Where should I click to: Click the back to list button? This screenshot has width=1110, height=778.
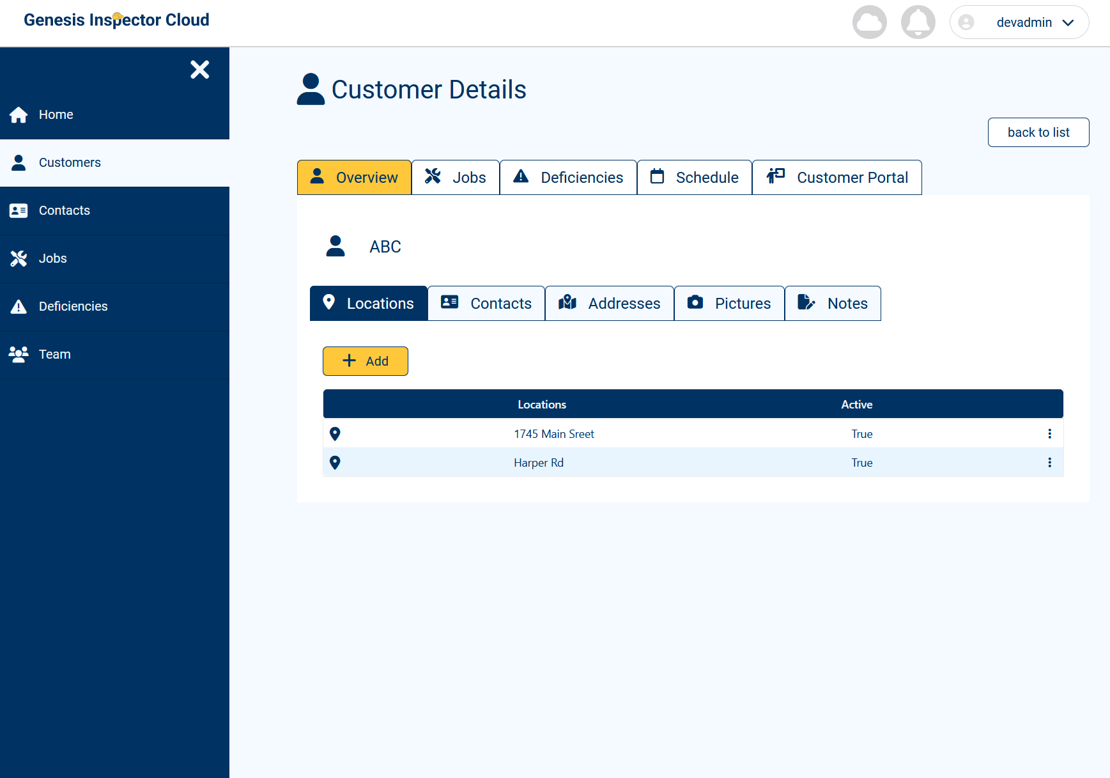tap(1038, 132)
